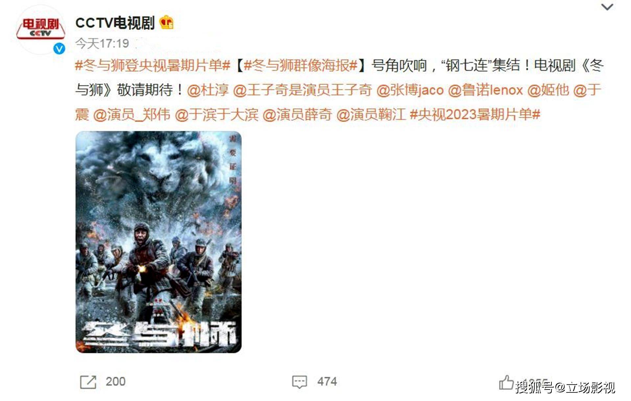Open the CCTV电视剧 account name link

(x=115, y=23)
